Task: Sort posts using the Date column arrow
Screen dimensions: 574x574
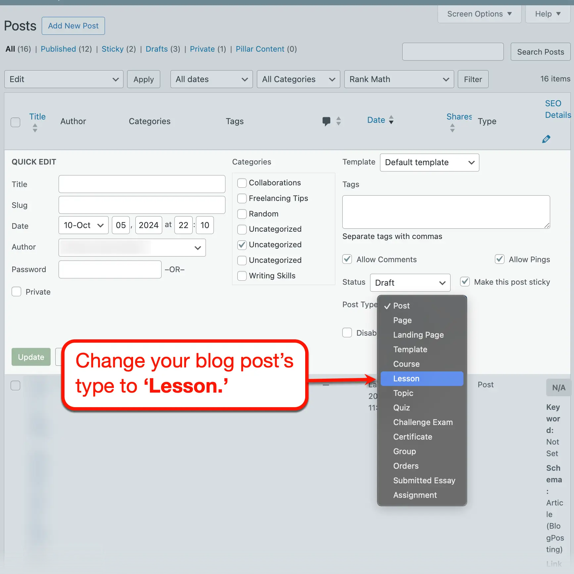Action: 392,120
